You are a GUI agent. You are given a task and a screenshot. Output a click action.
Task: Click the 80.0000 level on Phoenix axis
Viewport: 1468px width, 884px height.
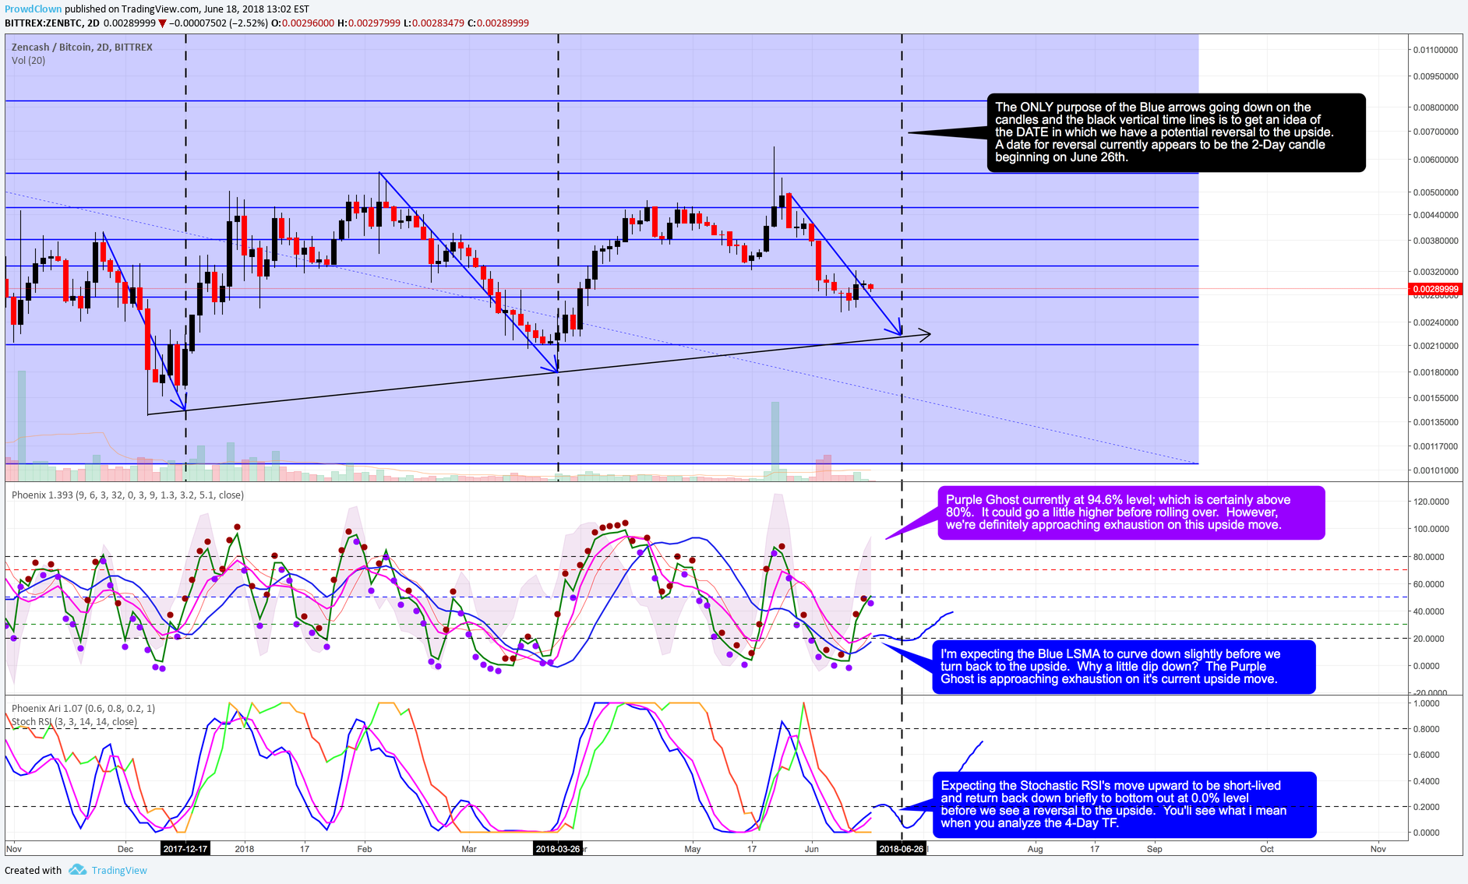click(1429, 557)
